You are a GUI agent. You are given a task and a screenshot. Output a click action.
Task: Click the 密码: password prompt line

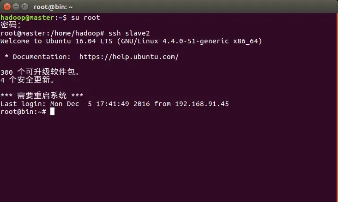11,25
